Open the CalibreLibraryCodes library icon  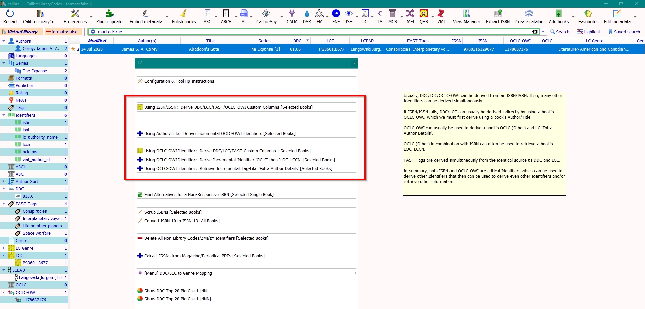coord(40,14)
